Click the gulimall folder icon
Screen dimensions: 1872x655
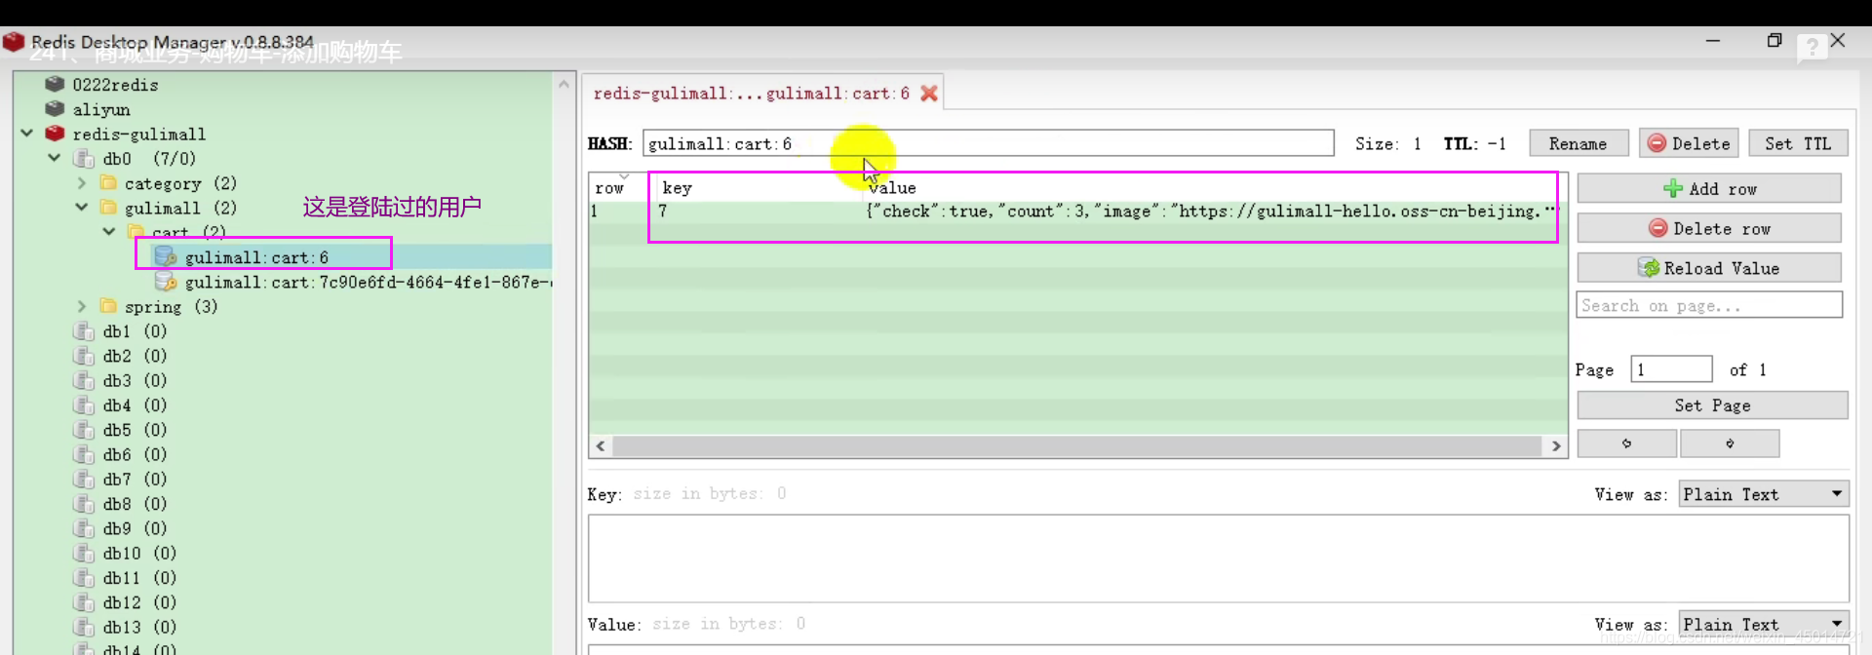click(x=108, y=208)
